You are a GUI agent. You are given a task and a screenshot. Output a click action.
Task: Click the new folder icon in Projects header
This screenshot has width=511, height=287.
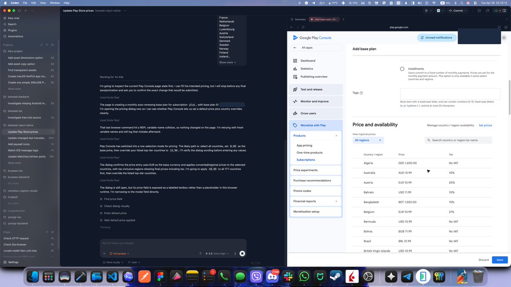pos(52,45)
